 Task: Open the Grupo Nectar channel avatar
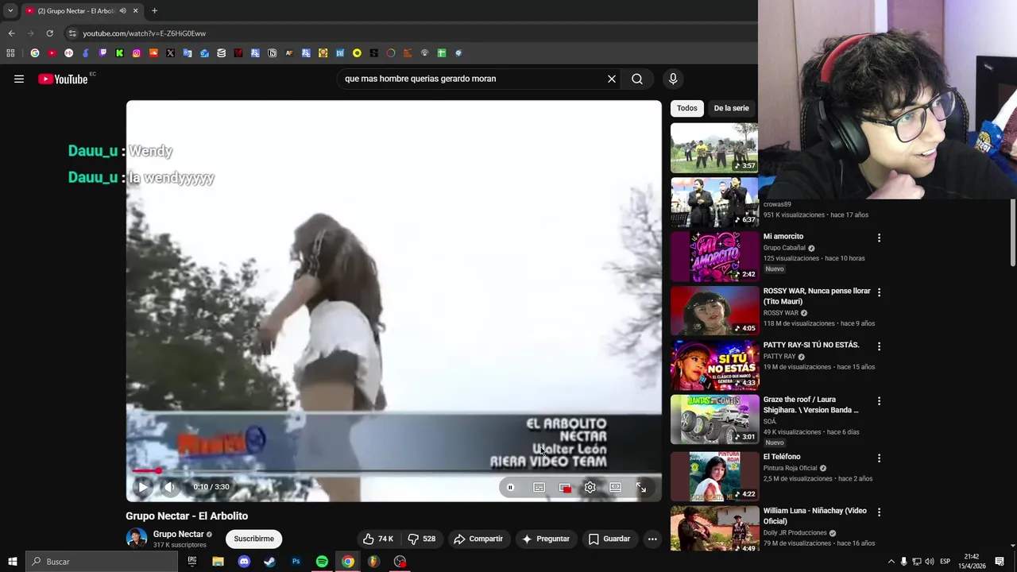coord(137,538)
